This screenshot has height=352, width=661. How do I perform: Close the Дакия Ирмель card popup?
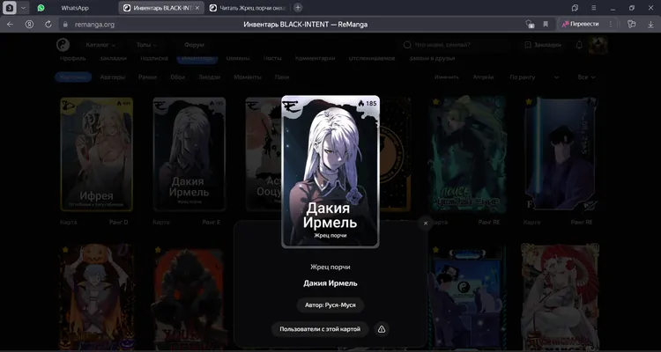[x=426, y=224]
